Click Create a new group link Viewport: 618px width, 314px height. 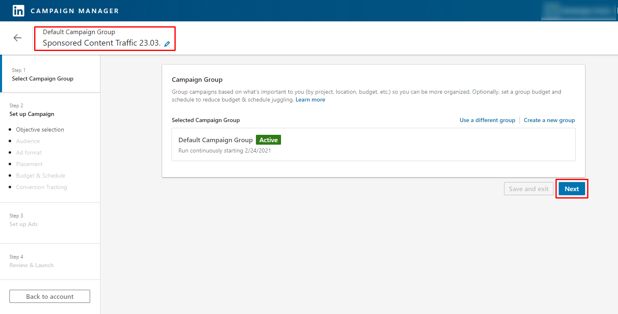pos(549,120)
